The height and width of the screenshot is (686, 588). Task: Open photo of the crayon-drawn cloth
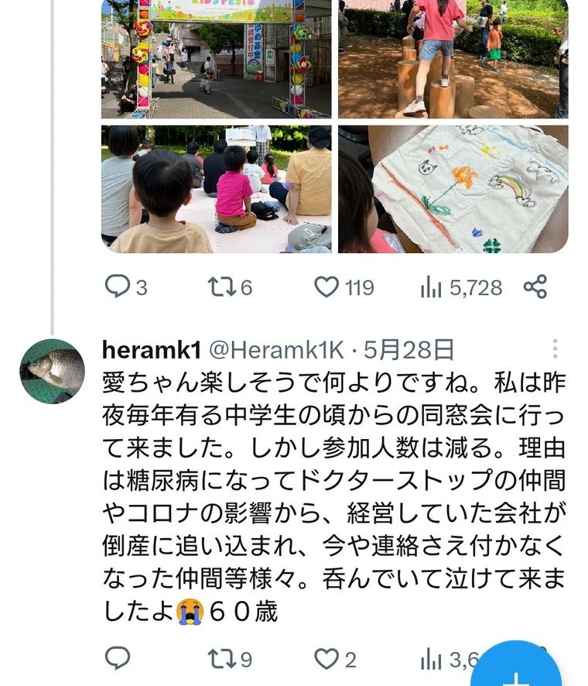(453, 189)
